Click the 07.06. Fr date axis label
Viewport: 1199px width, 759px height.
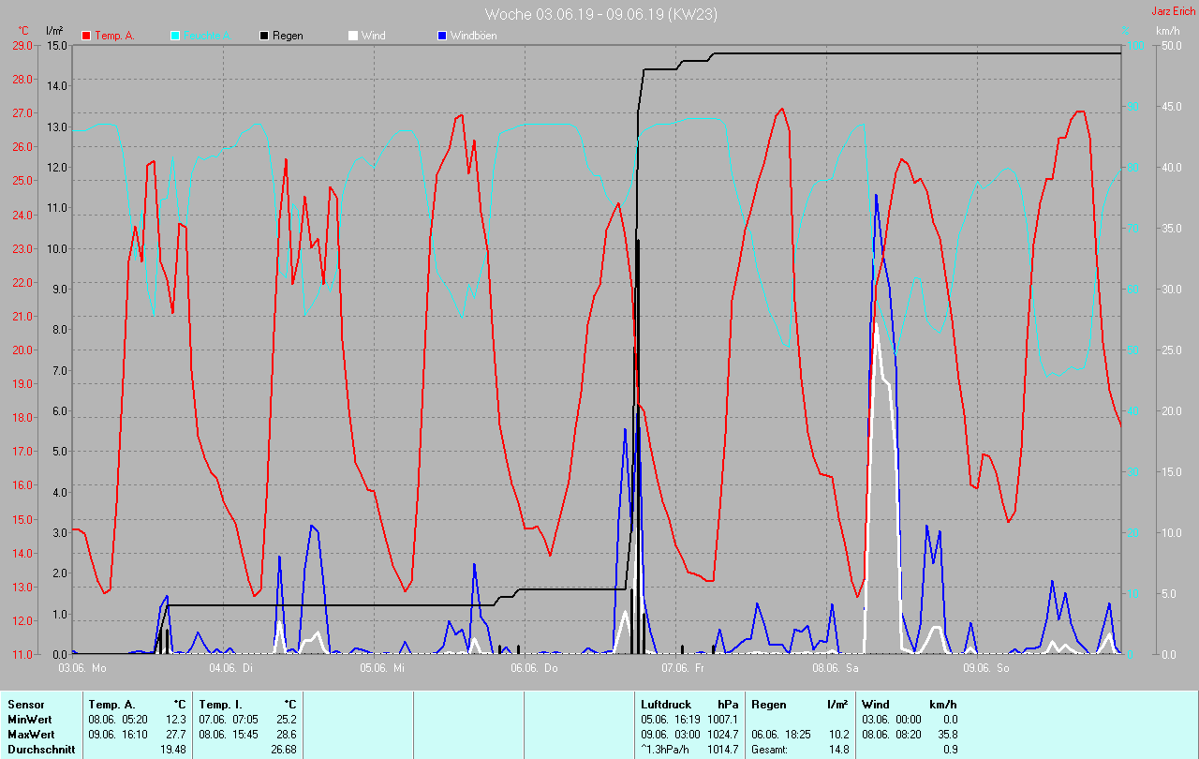click(683, 668)
